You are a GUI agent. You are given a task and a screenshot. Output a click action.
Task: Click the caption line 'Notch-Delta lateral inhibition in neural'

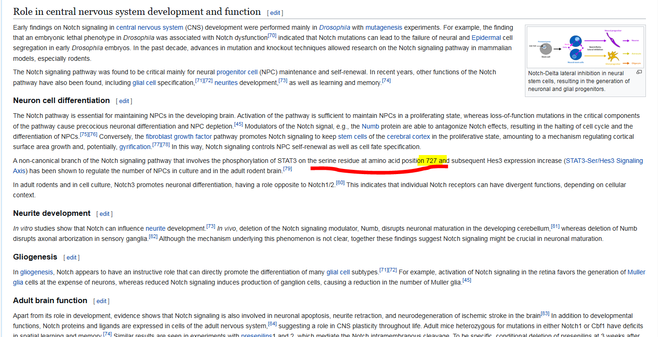pyautogui.click(x=576, y=73)
